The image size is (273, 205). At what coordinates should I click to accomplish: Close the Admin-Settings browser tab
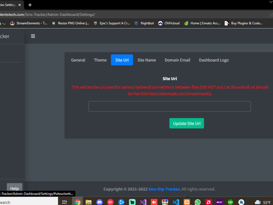(x=20, y=5)
